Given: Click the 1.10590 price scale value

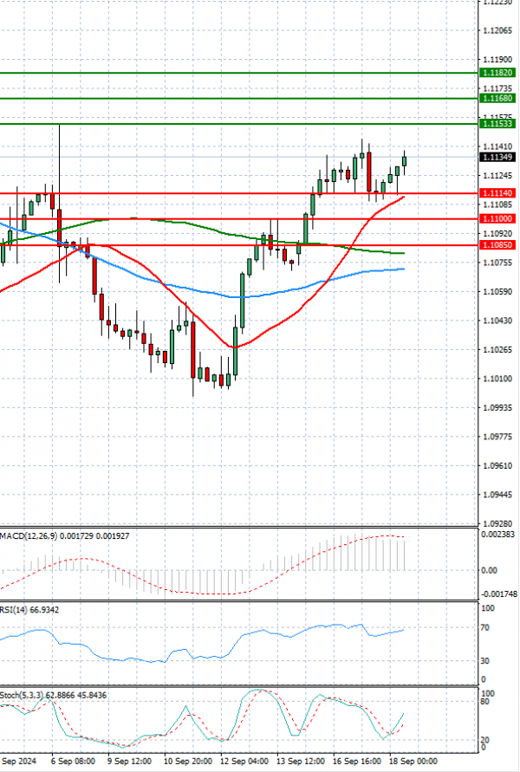Looking at the screenshot, I should 497,291.
